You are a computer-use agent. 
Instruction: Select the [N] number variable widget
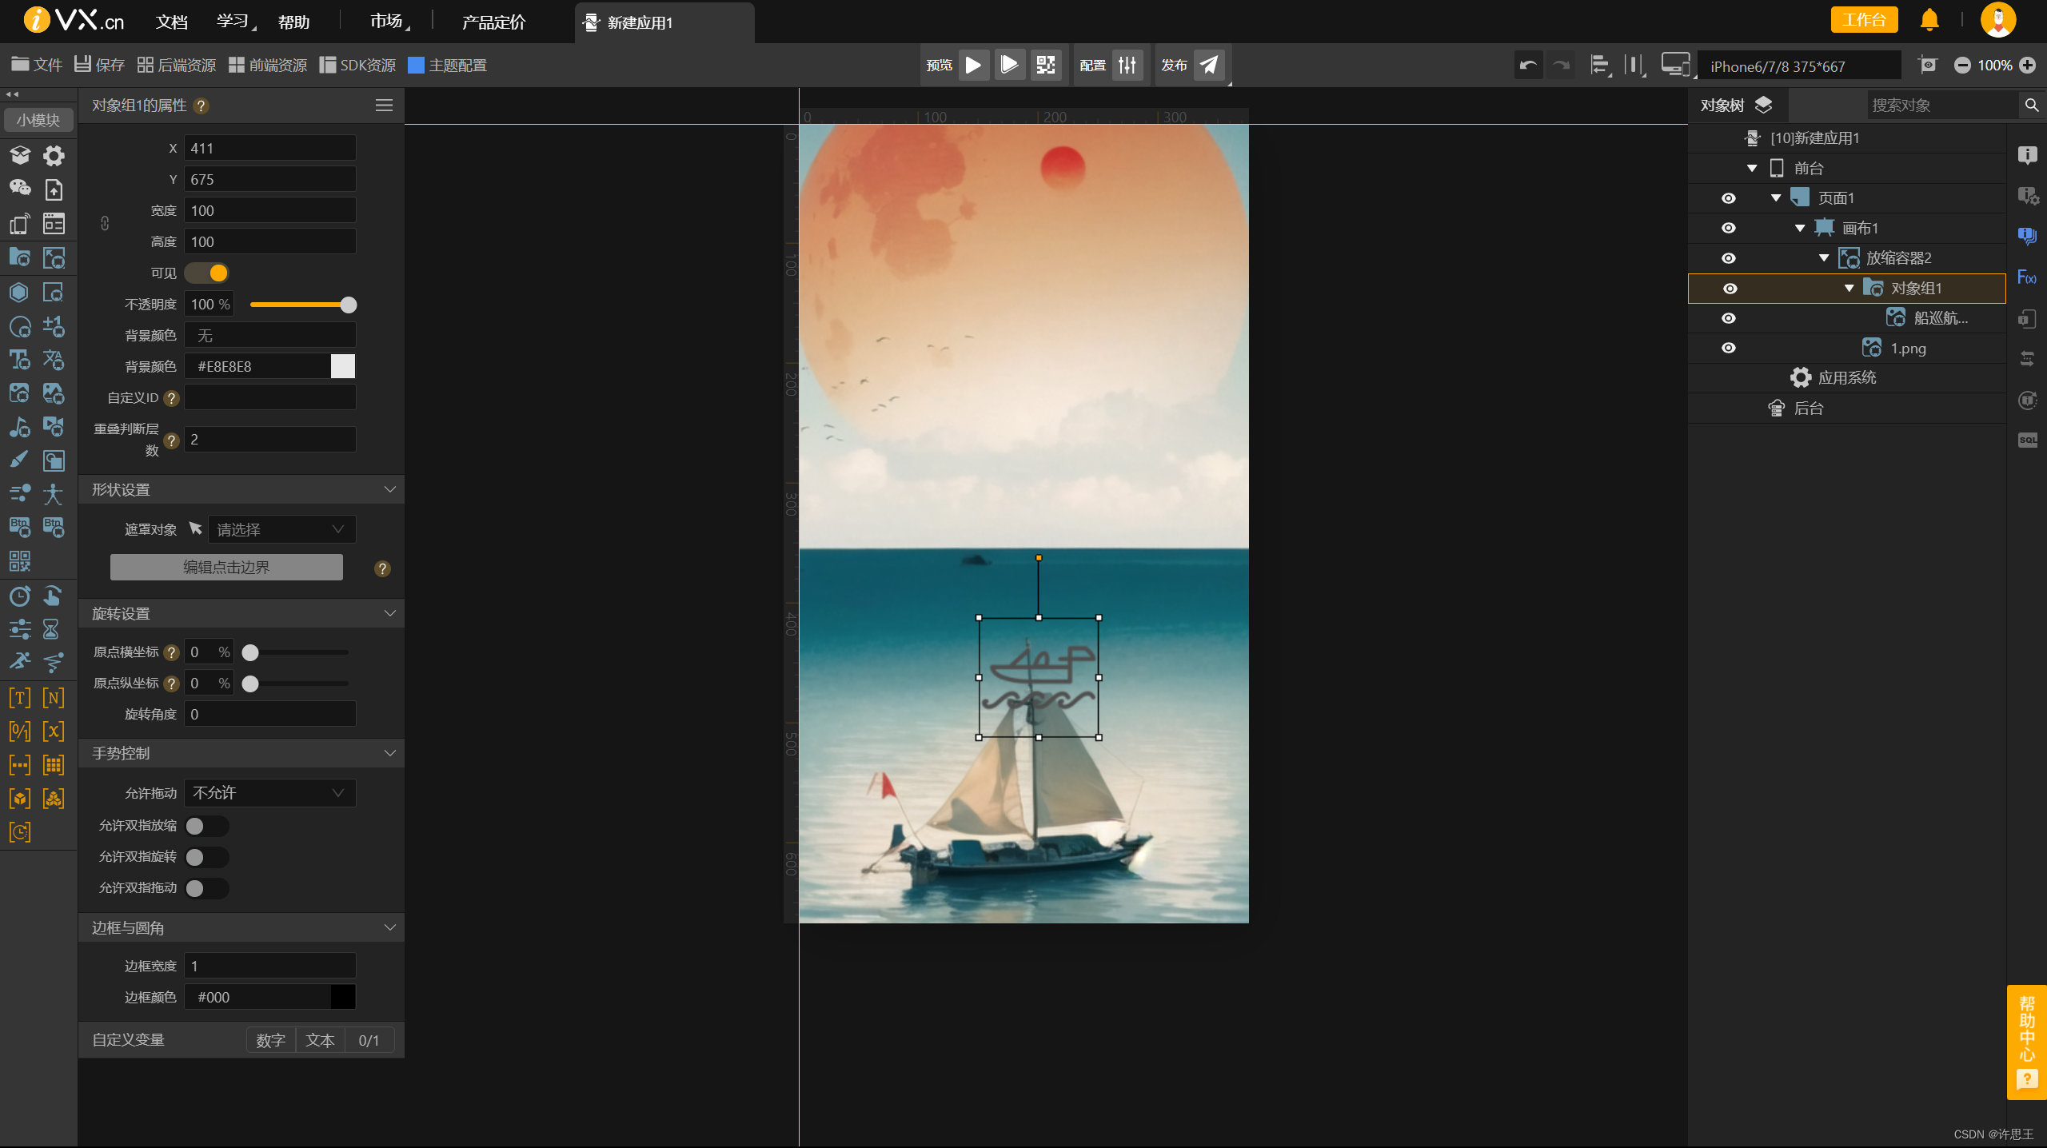point(53,697)
